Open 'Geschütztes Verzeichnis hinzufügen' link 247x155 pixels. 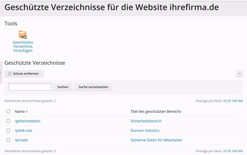click(23, 46)
